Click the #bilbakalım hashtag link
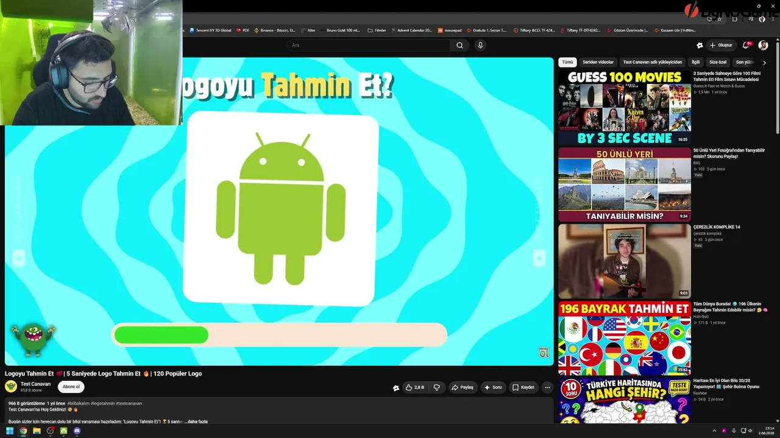The height and width of the screenshot is (438, 780). (78, 403)
